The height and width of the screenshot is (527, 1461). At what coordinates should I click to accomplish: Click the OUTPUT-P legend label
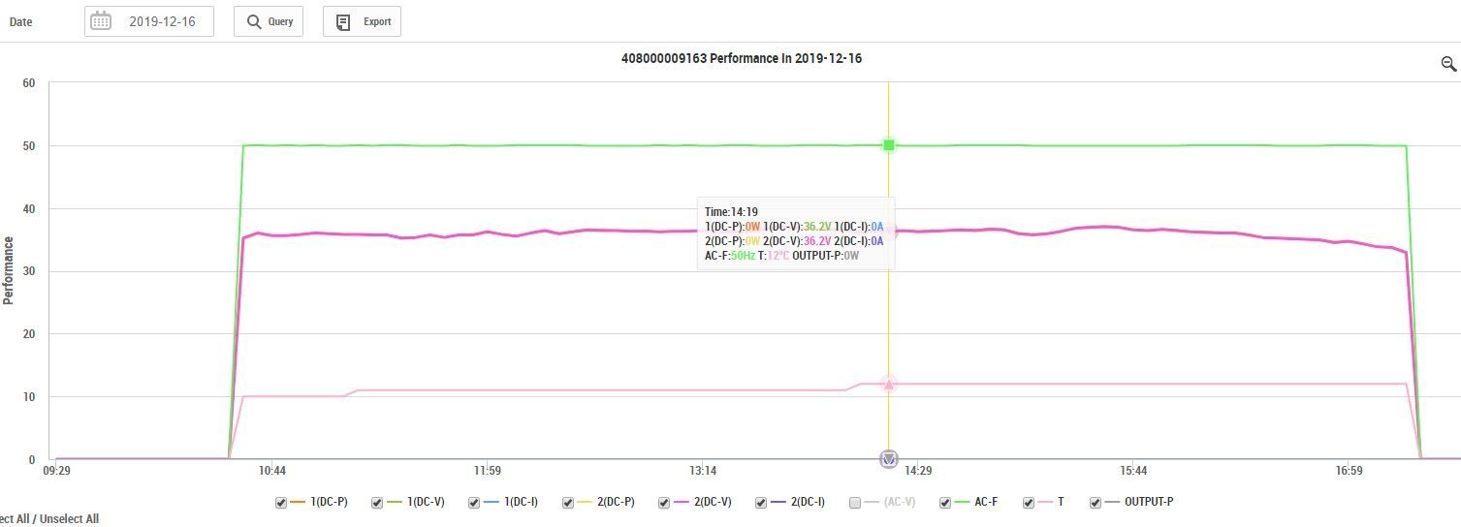tap(1149, 503)
